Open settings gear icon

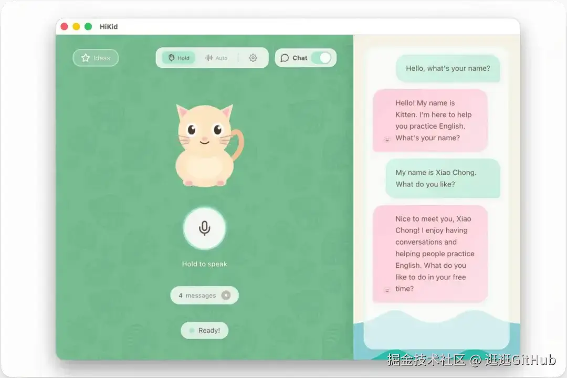click(253, 58)
